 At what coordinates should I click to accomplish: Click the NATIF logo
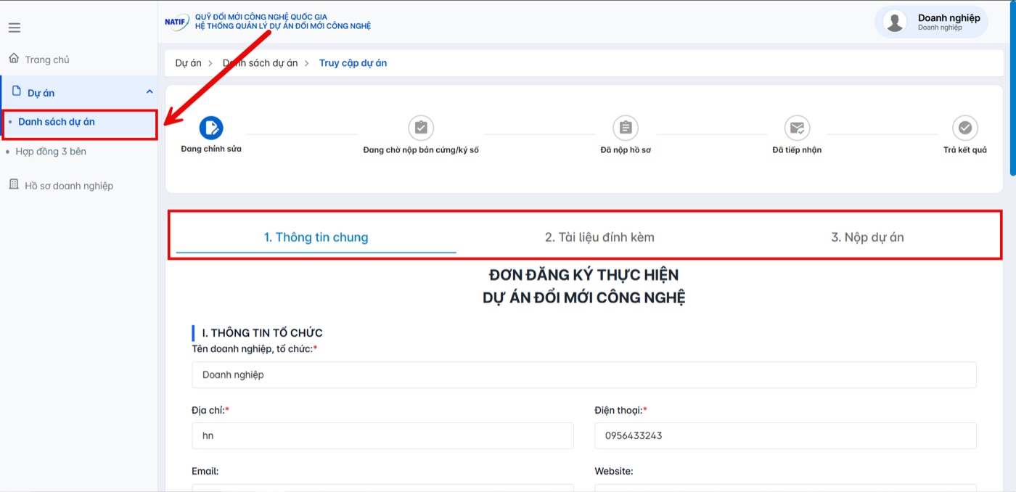click(176, 21)
